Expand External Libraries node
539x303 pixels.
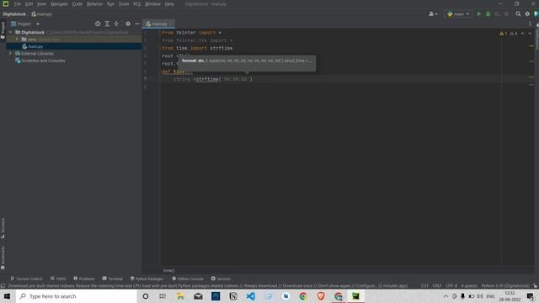[x=10, y=54]
